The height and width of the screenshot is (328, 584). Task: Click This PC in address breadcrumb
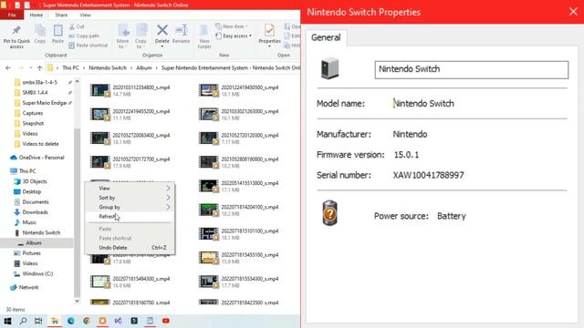coord(70,68)
